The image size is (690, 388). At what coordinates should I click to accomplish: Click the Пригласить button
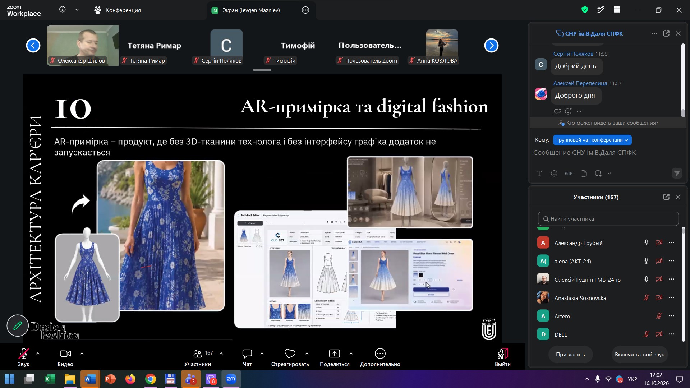tap(570, 355)
